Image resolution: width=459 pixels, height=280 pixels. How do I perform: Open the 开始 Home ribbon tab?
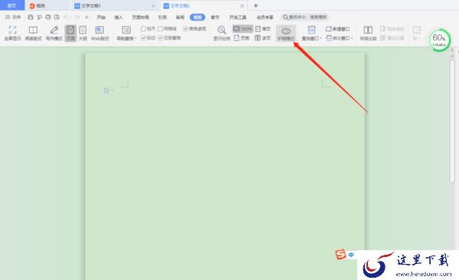point(101,18)
